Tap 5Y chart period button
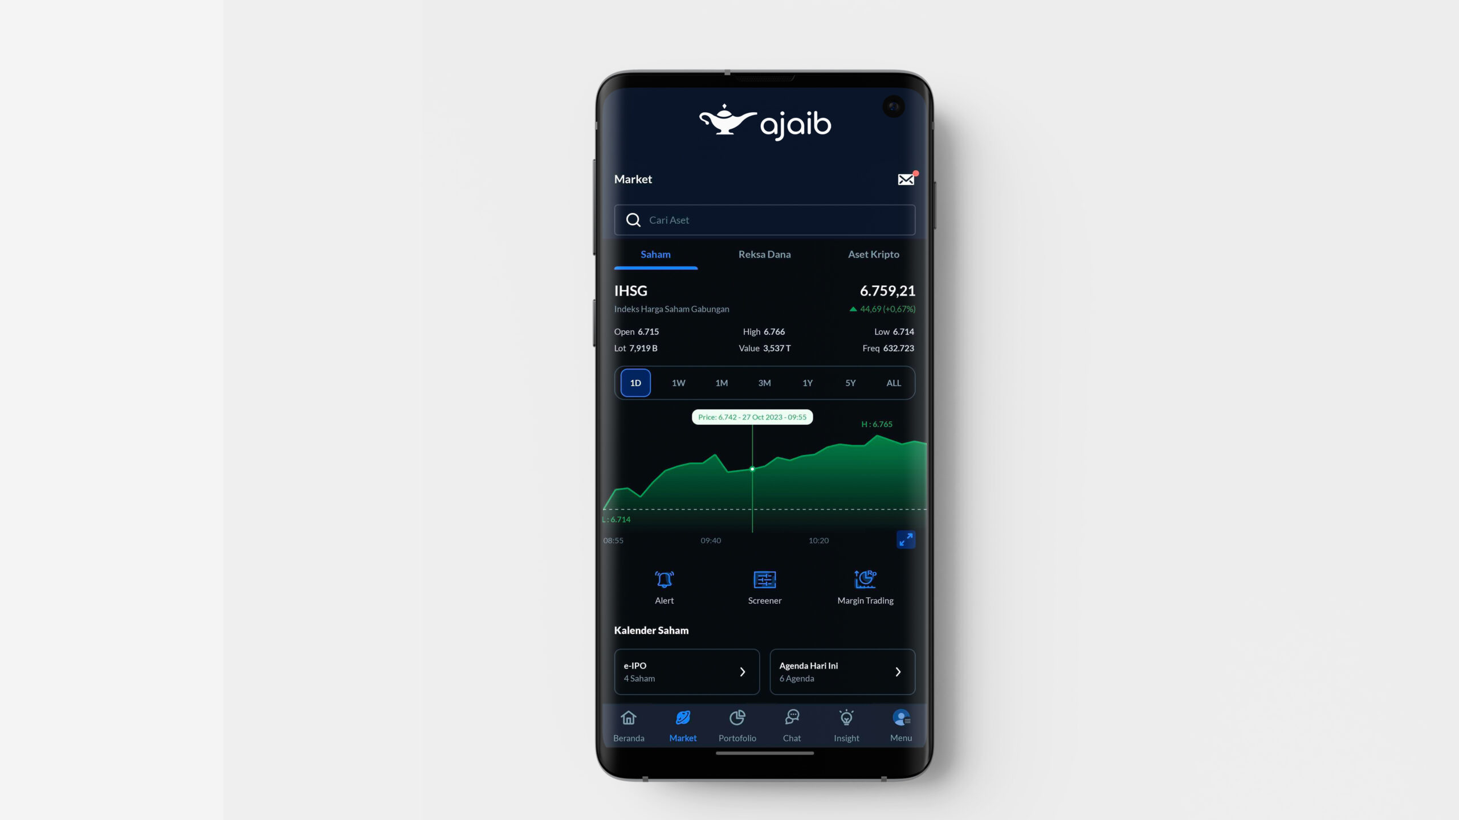Viewport: 1459px width, 820px height. [x=850, y=383]
